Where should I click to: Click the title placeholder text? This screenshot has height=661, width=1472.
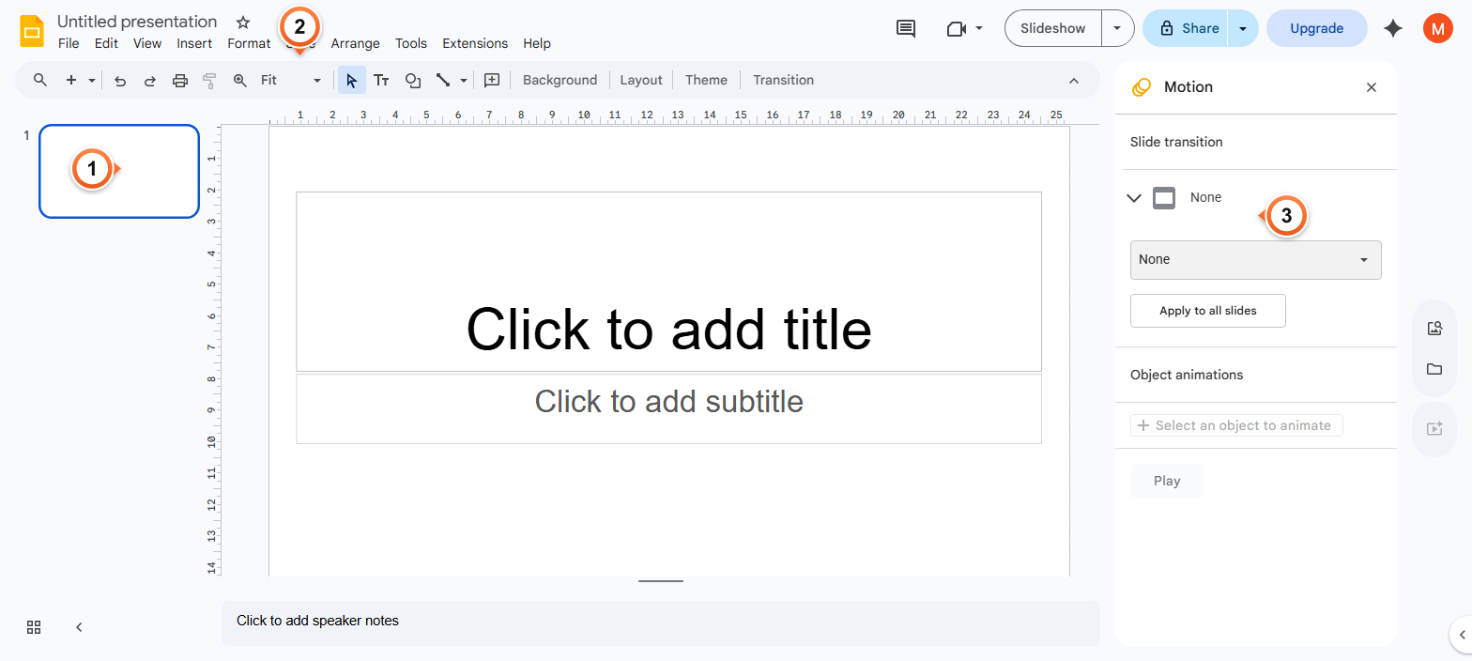click(668, 329)
